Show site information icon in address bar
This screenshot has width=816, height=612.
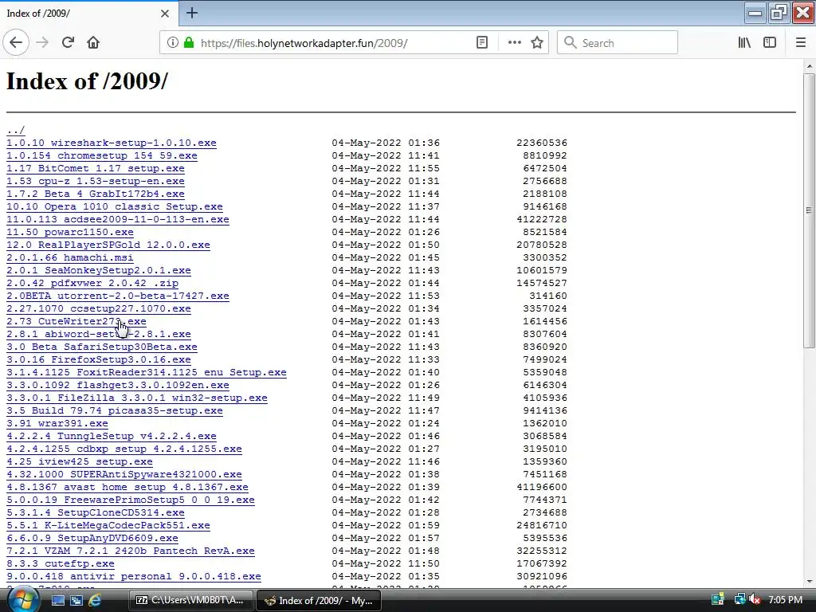click(x=172, y=43)
